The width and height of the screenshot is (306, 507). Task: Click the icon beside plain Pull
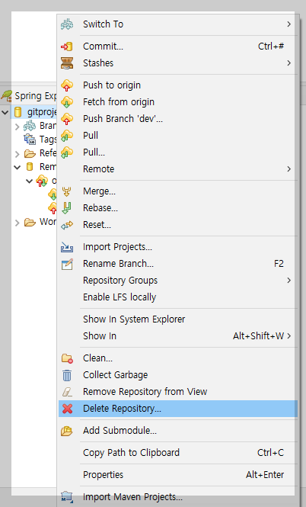(67, 136)
